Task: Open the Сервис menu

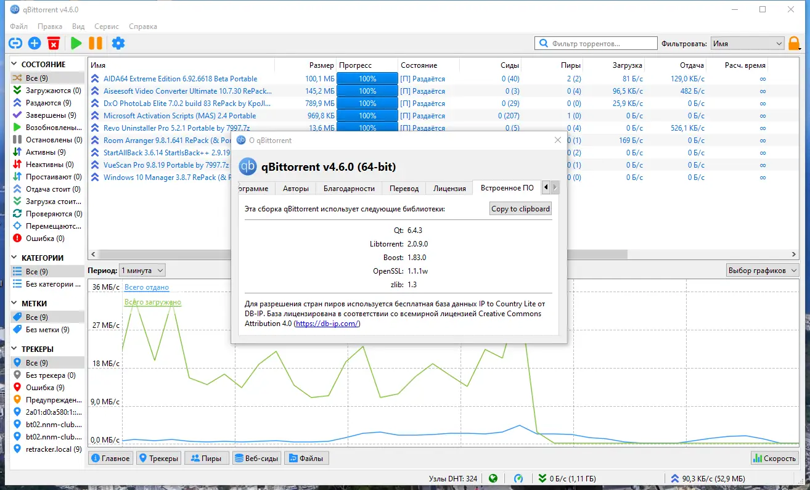Action: (x=107, y=27)
